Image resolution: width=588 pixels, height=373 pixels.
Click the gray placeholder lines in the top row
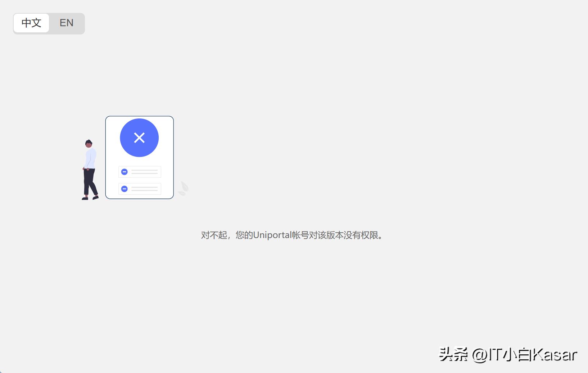(x=144, y=172)
